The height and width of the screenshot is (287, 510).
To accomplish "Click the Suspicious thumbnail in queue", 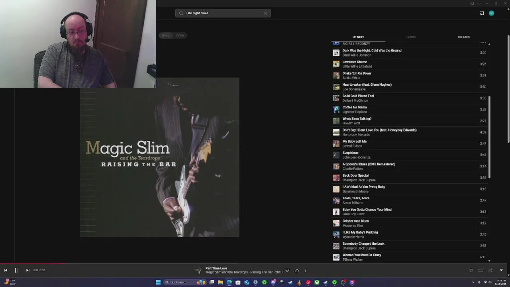I will (x=336, y=155).
